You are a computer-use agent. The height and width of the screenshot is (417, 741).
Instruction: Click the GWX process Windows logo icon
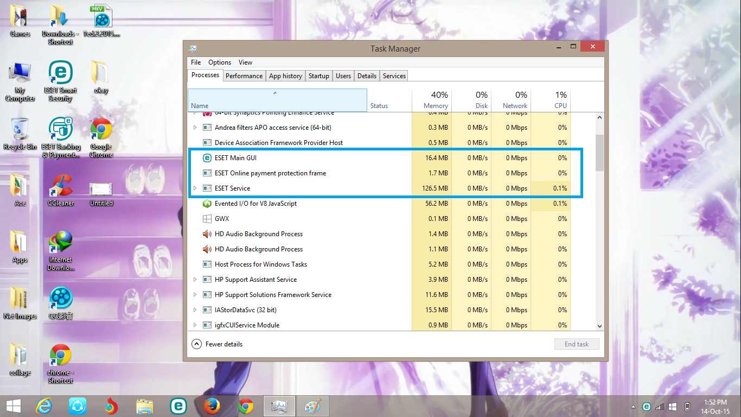tap(207, 219)
